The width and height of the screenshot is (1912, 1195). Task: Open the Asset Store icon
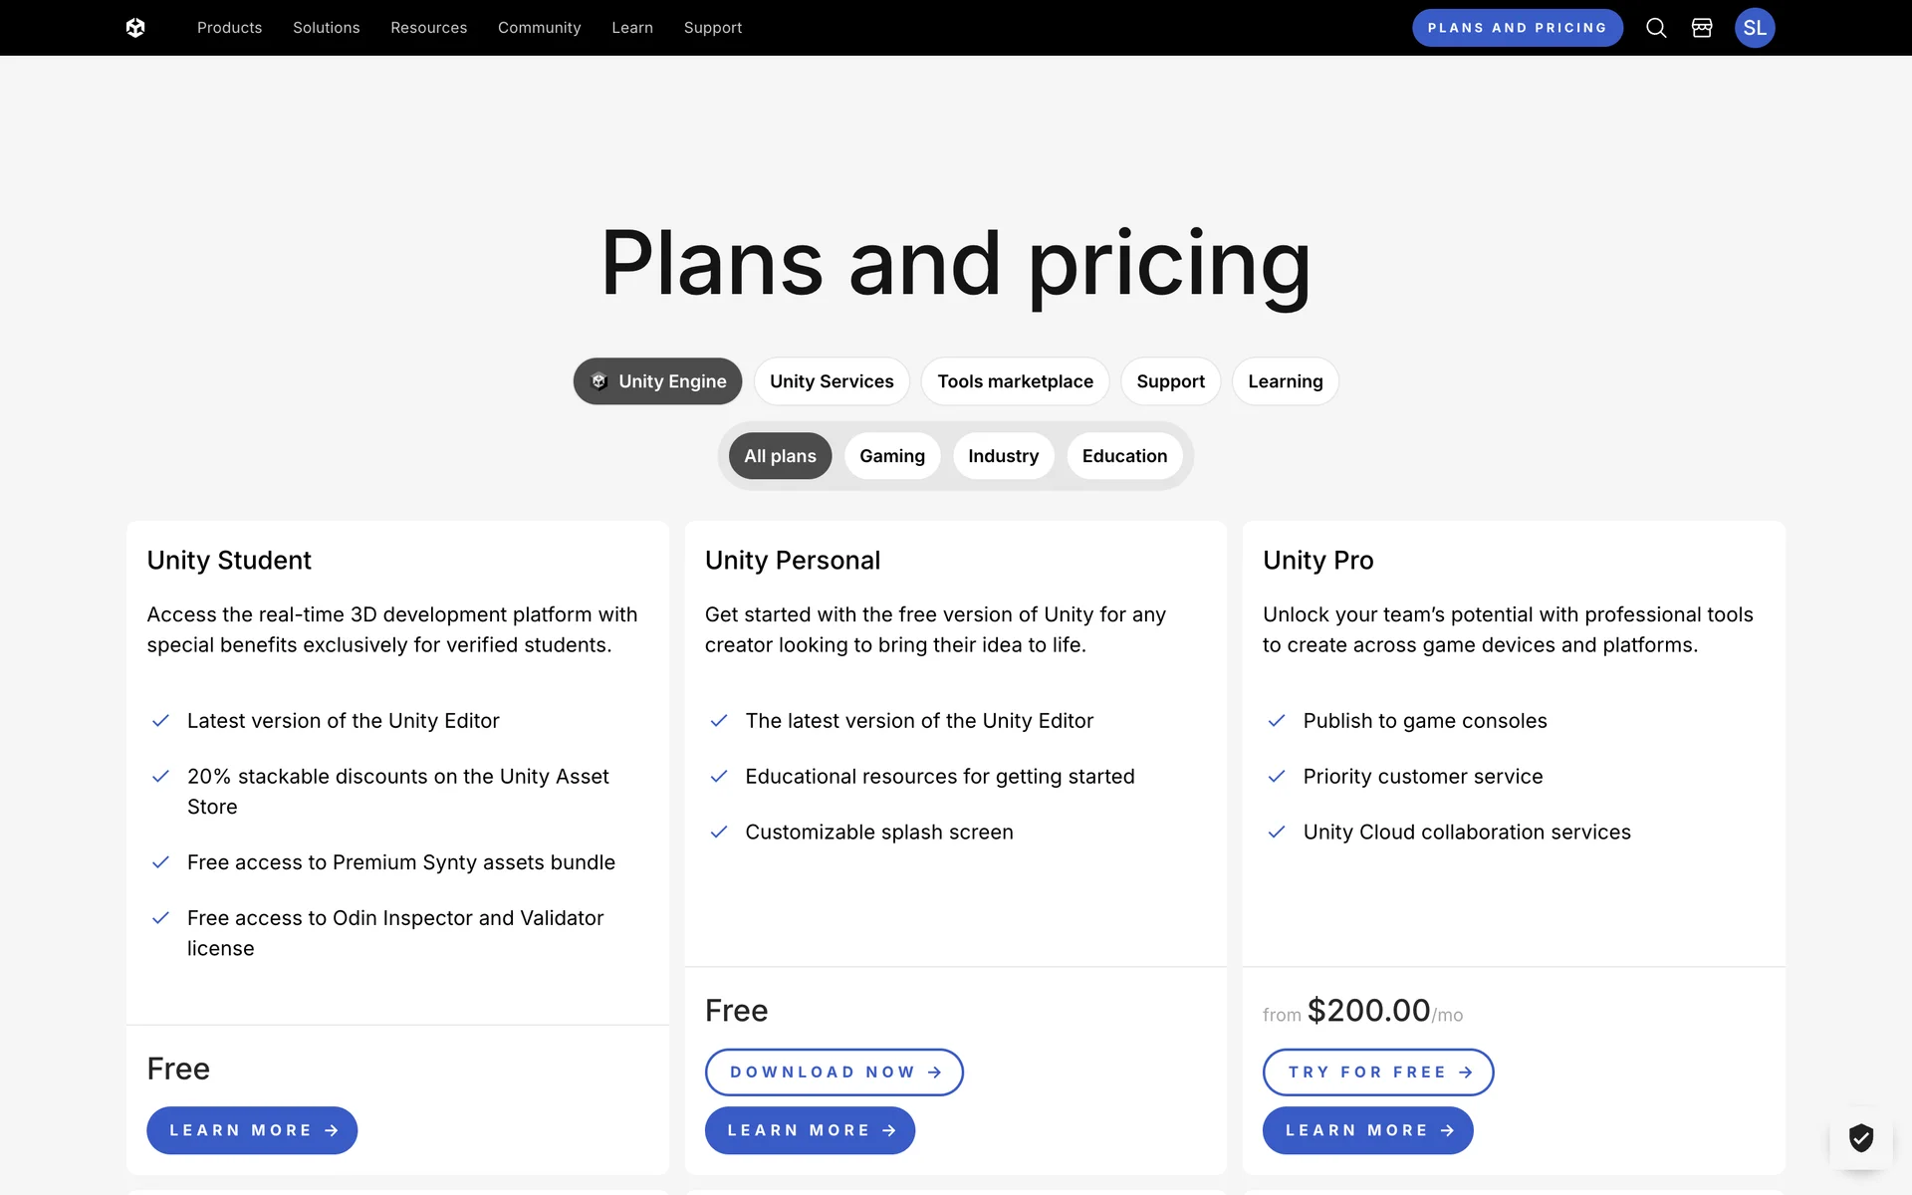tap(1702, 28)
